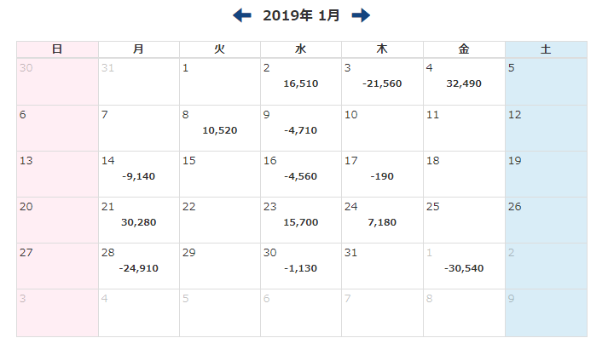Viewport: 608px width, 361px height.
Task: Select the -1,130 amount on January 30
Action: tap(301, 268)
